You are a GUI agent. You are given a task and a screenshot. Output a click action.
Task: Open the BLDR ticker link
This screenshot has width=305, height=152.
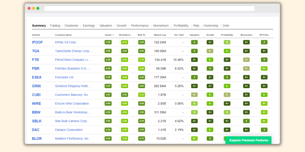tap(37, 138)
